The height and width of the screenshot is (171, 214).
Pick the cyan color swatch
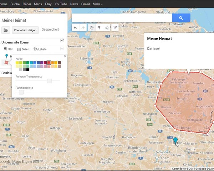(x=31, y=63)
